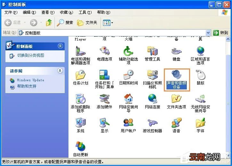Minimize the 控制面板 window

[x=212, y=5]
